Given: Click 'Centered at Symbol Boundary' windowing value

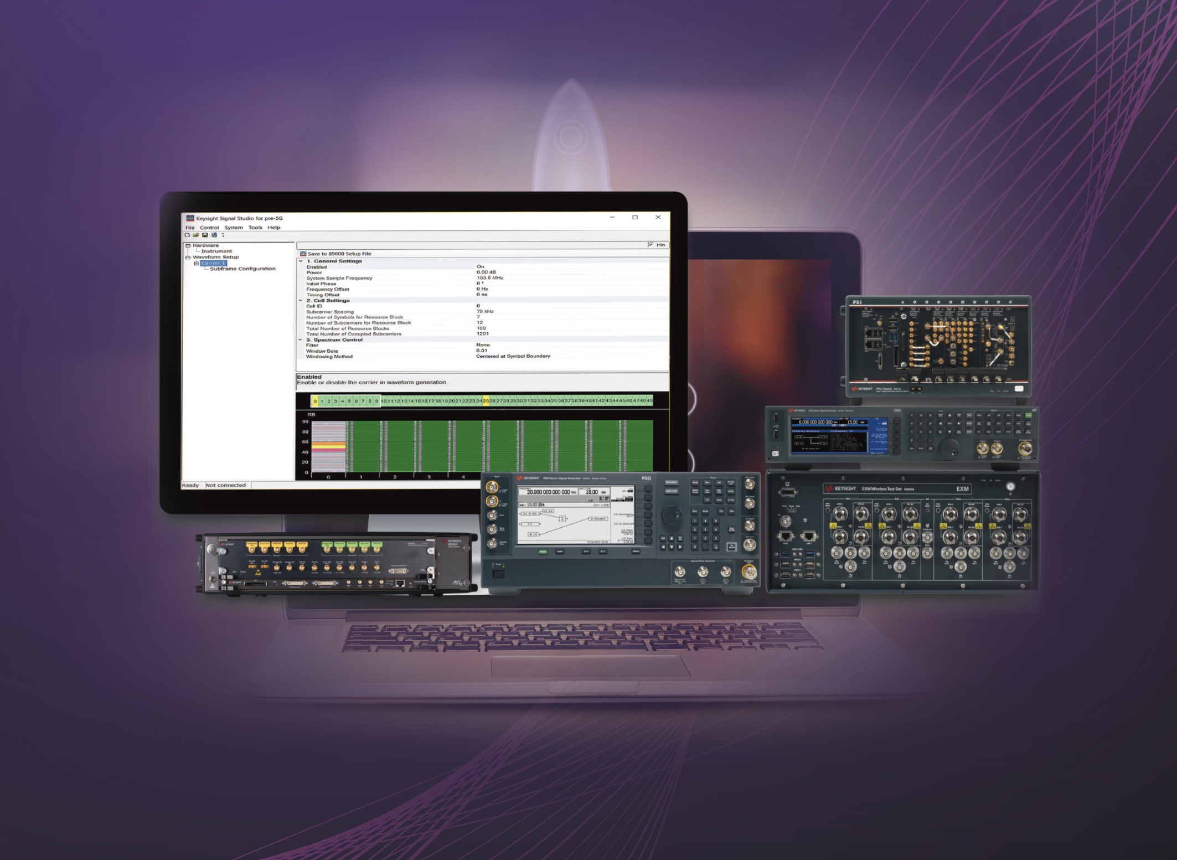Looking at the screenshot, I should 513,356.
